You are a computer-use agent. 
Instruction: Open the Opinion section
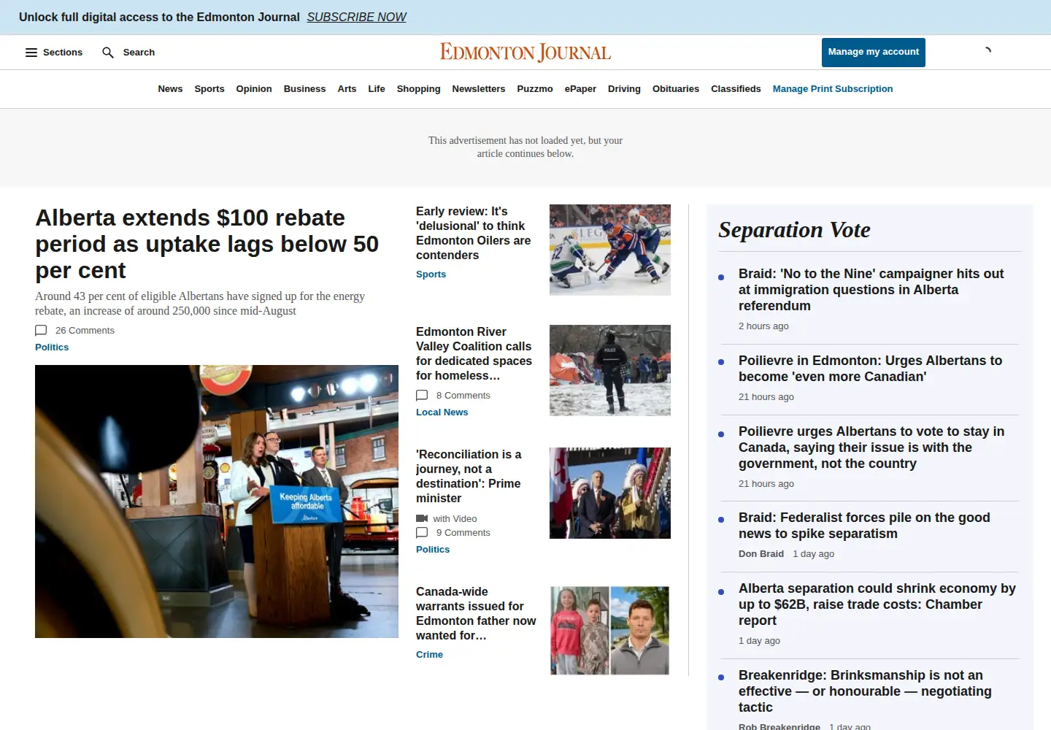pyautogui.click(x=254, y=89)
